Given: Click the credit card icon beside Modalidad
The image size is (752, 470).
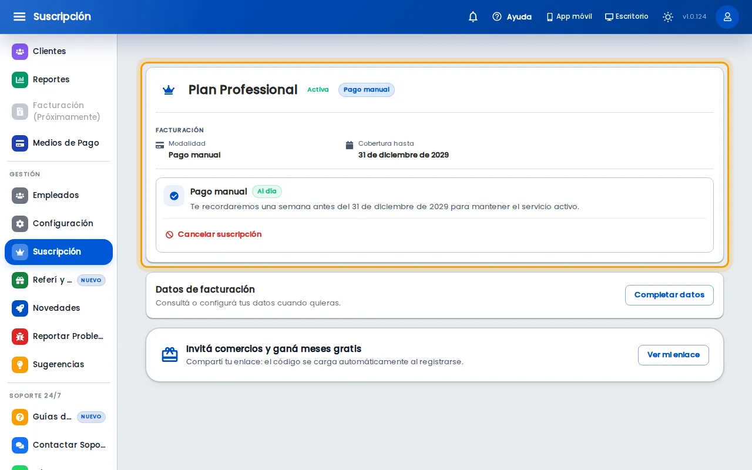Looking at the screenshot, I should [160, 145].
